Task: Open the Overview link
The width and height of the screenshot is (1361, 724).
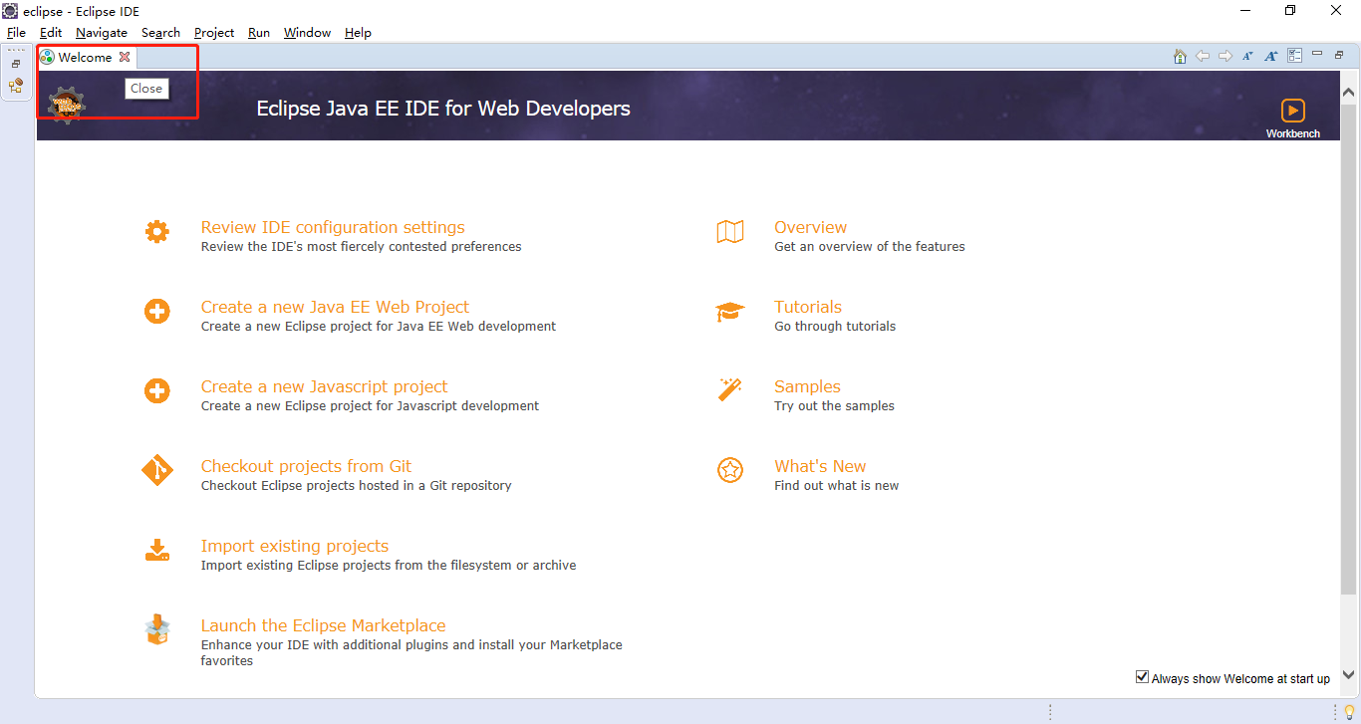Action: point(810,227)
